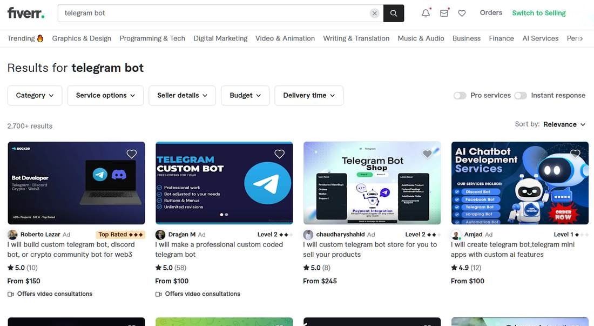Save chaudharyshahid's gig with heart icon
The width and height of the screenshot is (594, 326).
[x=427, y=154]
